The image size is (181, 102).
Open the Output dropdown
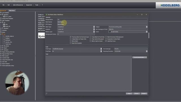click(146, 27)
